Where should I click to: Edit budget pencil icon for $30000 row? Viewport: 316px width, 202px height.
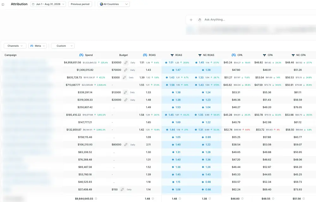(x=126, y=63)
